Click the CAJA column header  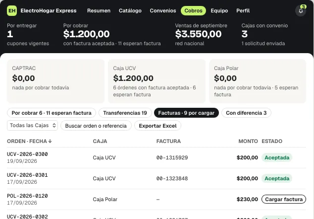(100, 141)
